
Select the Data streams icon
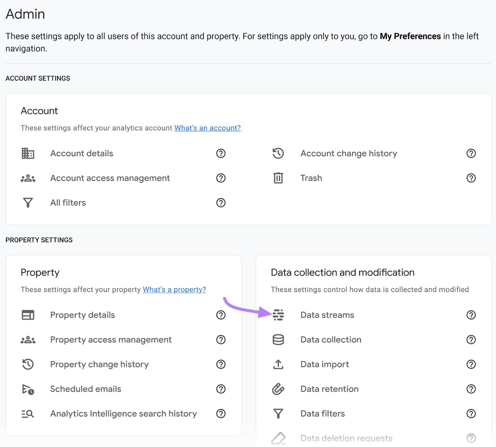click(x=279, y=315)
